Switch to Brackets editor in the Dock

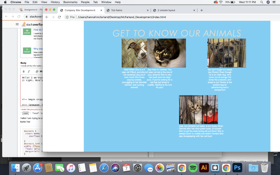point(215,168)
